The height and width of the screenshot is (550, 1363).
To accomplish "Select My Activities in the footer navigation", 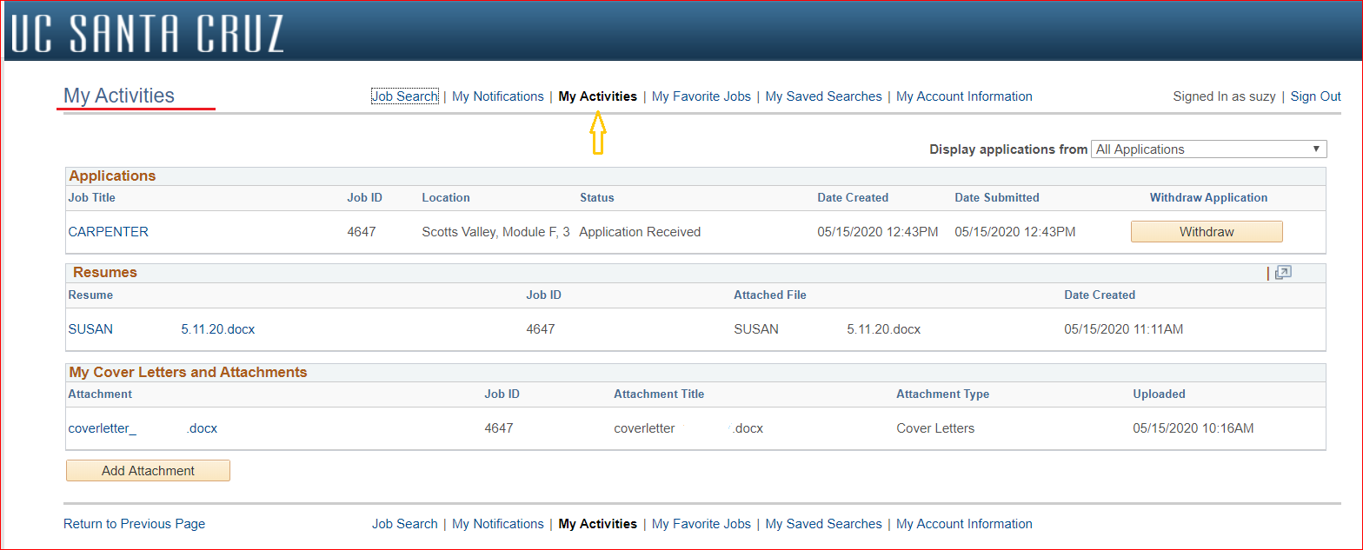I will pos(598,524).
